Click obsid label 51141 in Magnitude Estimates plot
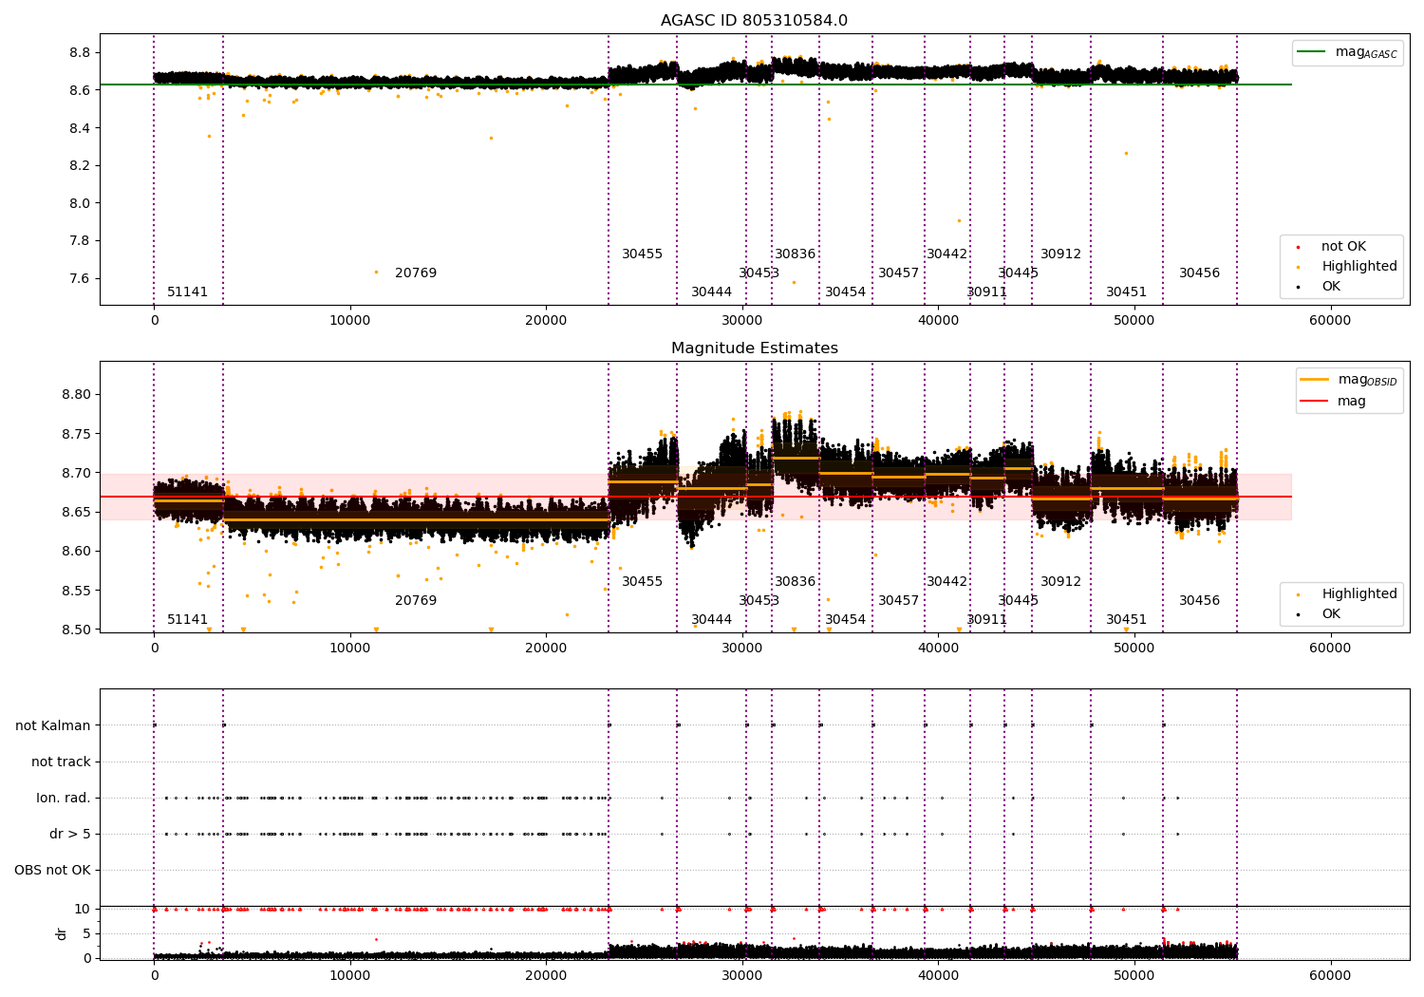 187,620
